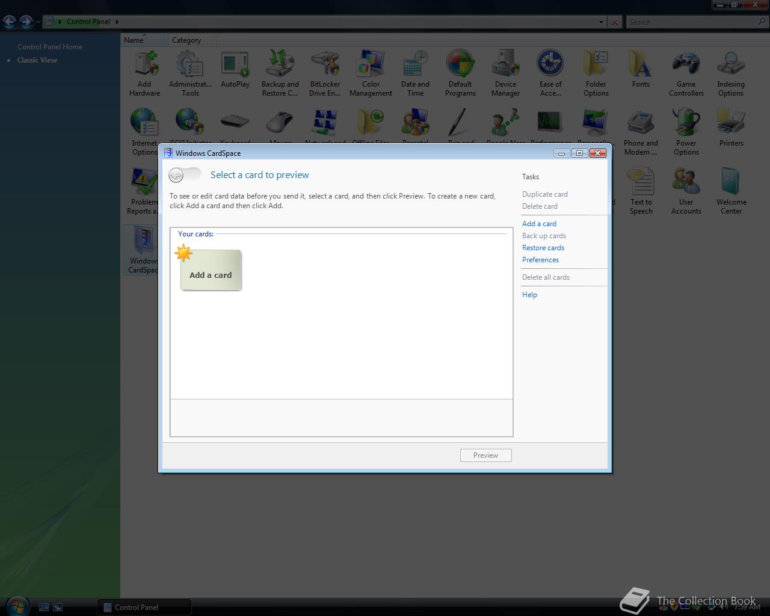Viewport: 770px width, 616px height.
Task: Click the red stop button by address bar
Action: coord(614,22)
